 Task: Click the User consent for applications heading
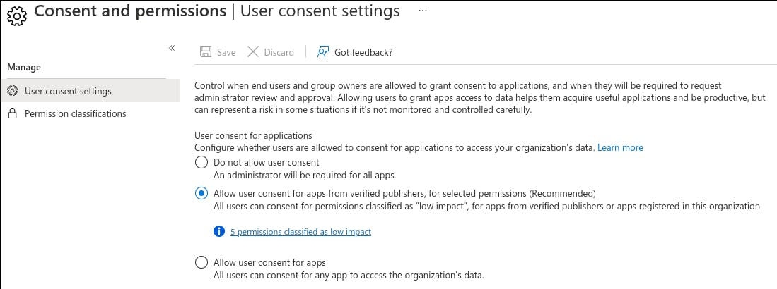coord(253,135)
